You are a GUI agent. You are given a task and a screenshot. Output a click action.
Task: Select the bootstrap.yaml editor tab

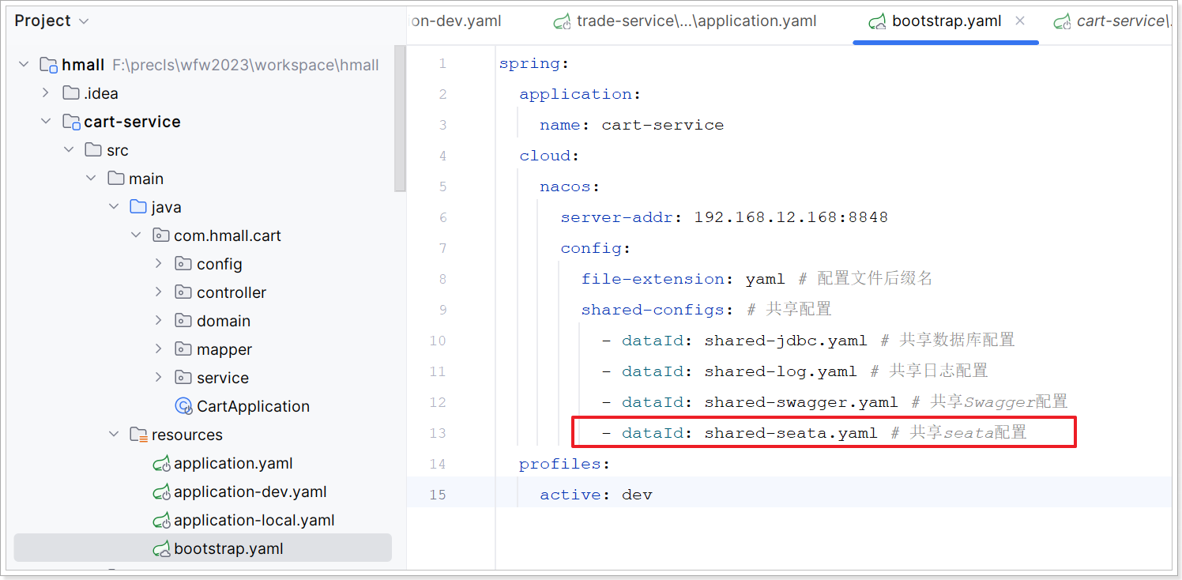[947, 21]
